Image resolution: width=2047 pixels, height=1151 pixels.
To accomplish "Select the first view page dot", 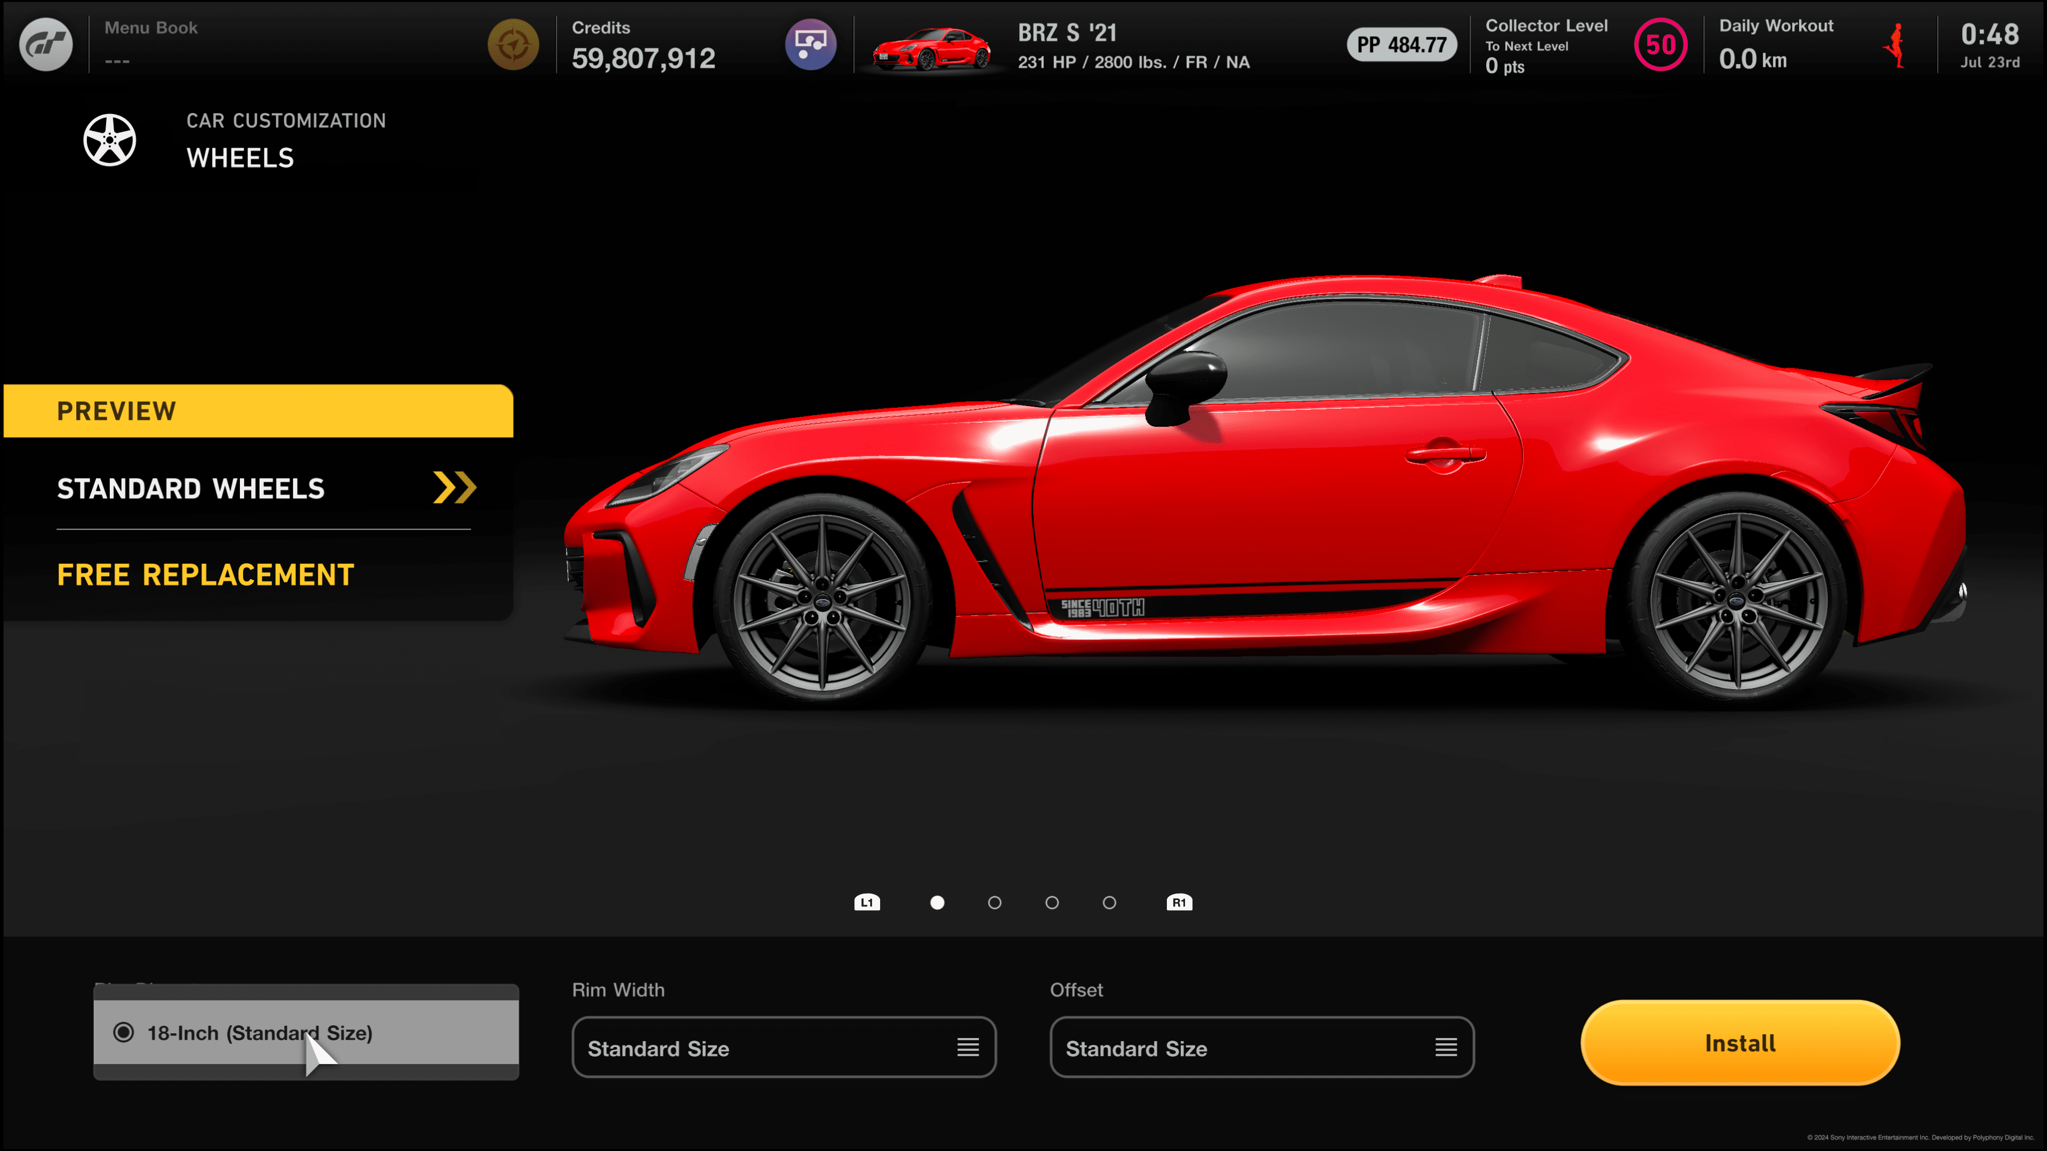I will point(938,902).
